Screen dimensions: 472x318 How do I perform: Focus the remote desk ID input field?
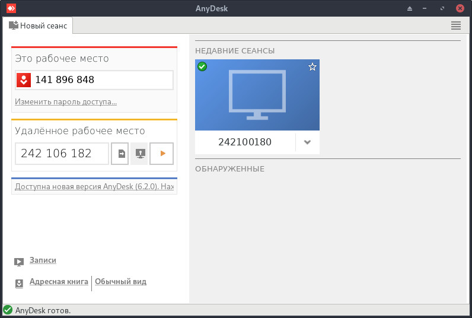(x=62, y=154)
